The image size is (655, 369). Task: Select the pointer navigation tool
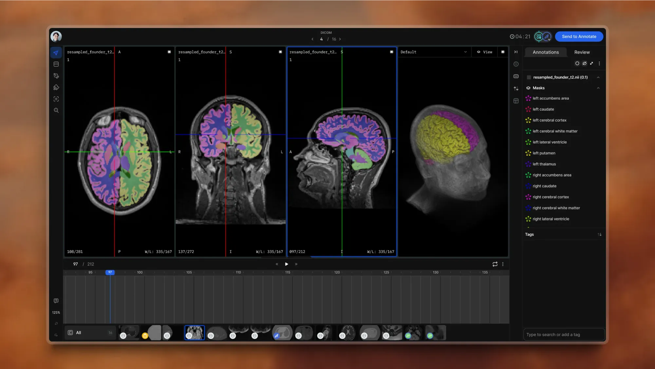(x=56, y=52)
